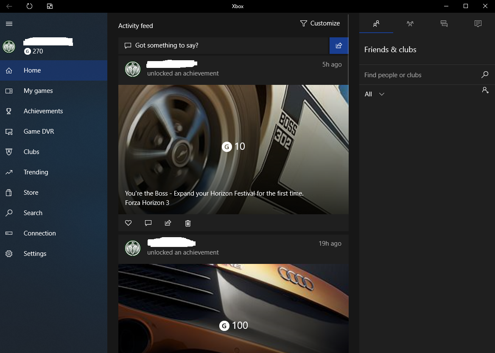495x353 pixels.
Task: Open Trending section
Action: (x=54, y=172)
